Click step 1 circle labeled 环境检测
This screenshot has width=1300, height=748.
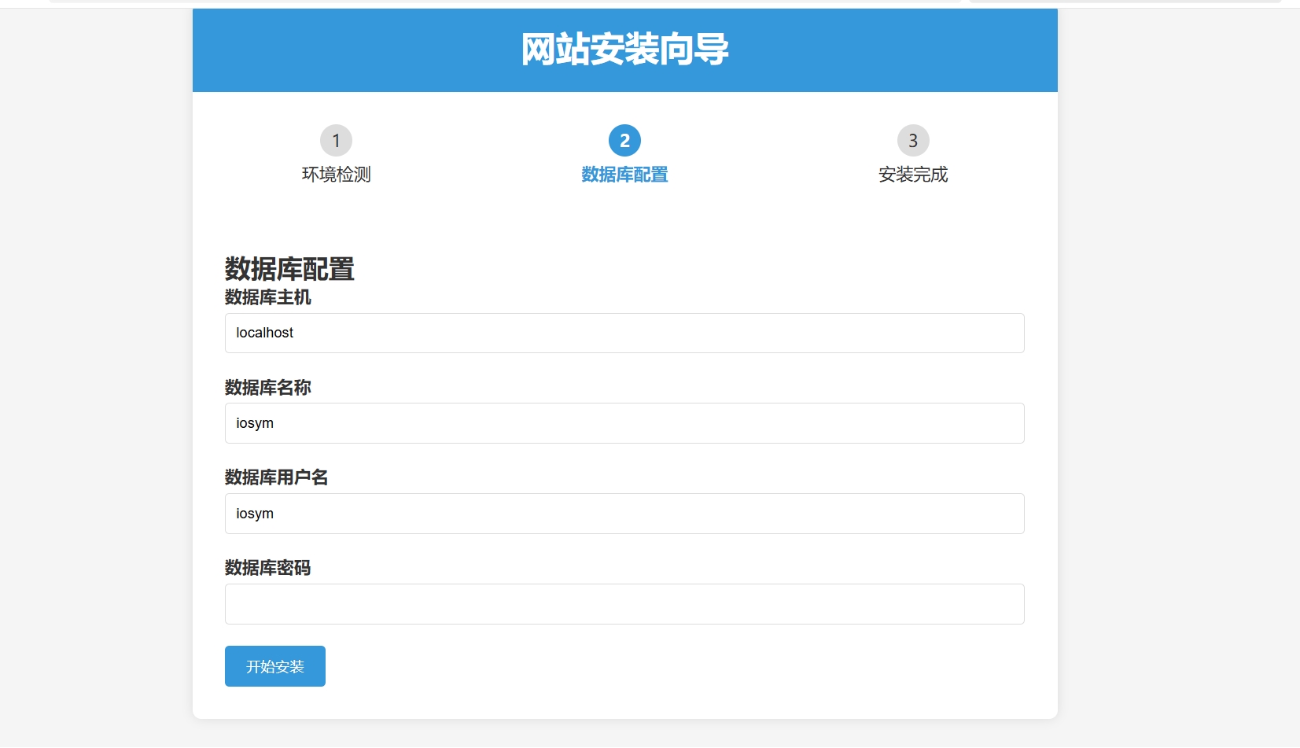pos(337,141)
